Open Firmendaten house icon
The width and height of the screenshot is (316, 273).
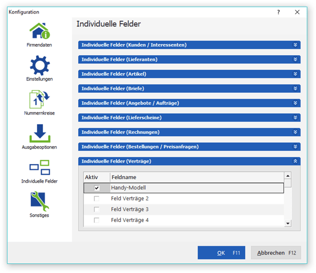click(39, 31)
